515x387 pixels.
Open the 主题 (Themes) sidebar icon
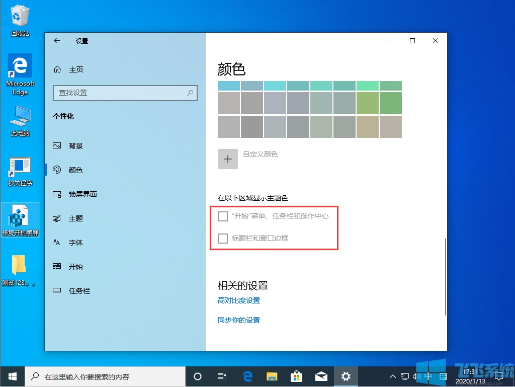pos(57,218)
